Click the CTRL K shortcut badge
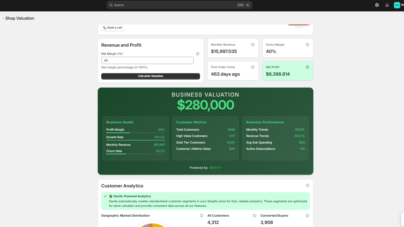404x227 pixels. tap(243, 5)
